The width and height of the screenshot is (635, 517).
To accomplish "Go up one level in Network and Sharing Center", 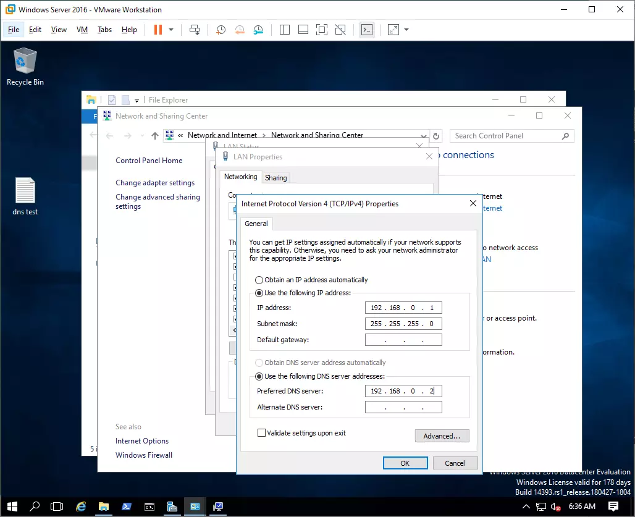I will [154, 136].
